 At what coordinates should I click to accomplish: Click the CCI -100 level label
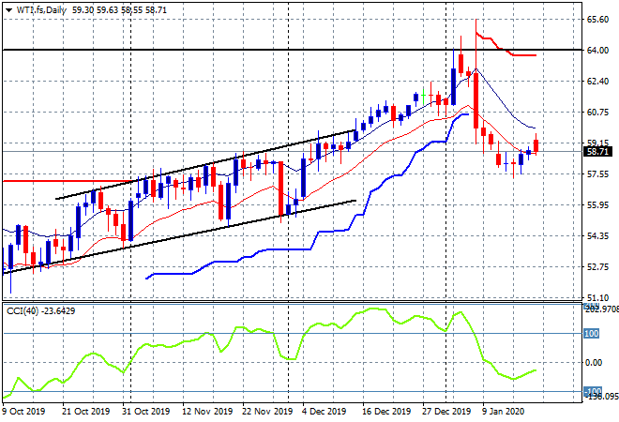click(593, 392)
